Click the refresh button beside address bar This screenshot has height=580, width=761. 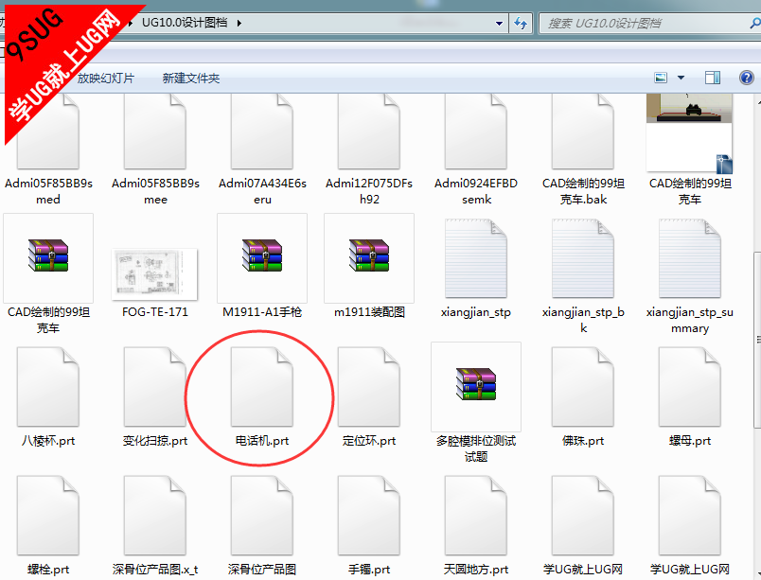point(521,24)
